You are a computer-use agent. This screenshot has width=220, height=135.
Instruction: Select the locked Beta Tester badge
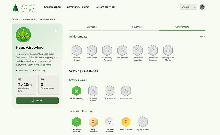tap(92, 50)
